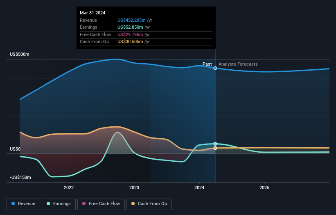
Task: Click the Analysts Forecasts label
Action: point(238,64)
